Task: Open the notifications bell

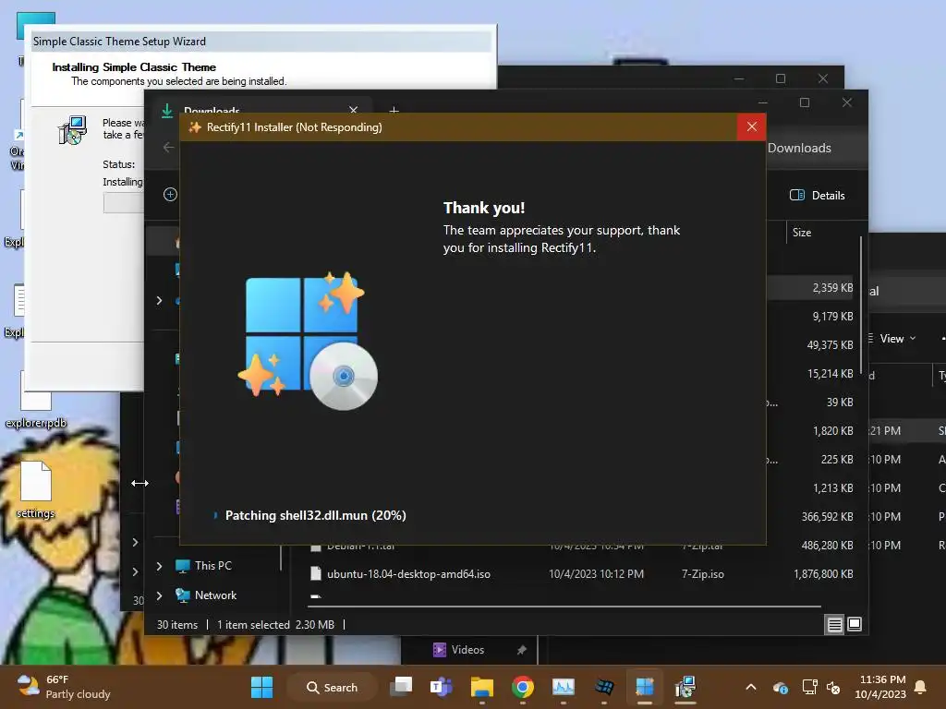Action: point(920,687)
